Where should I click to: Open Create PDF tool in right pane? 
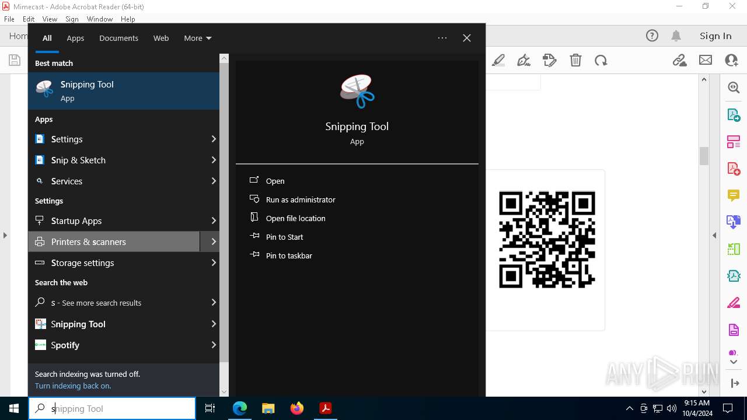point(734,169)
